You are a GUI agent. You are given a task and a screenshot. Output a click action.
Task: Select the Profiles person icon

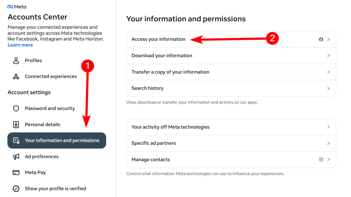coord(16,60)
